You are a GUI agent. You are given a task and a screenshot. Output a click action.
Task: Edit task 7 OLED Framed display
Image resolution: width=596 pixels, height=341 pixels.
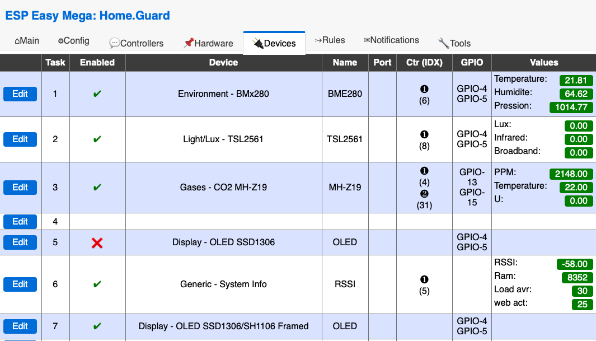[x=20, y=326]
